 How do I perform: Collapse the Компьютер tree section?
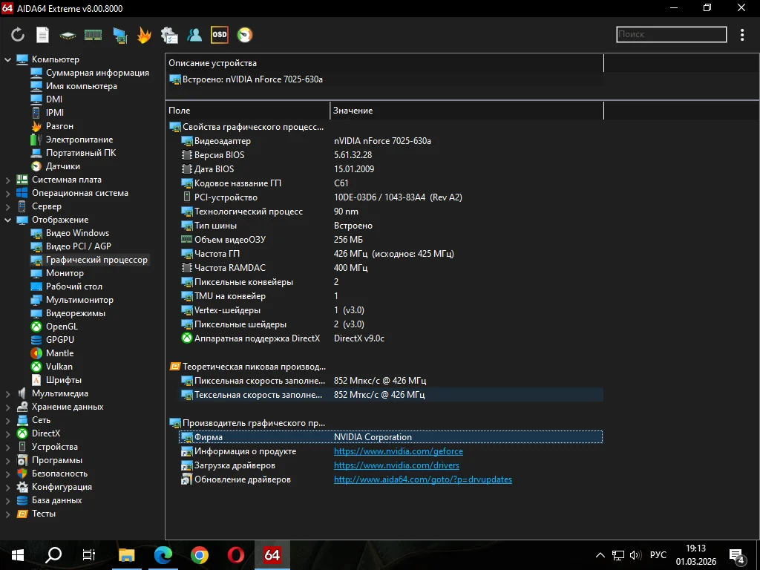(x=8, y=59)
